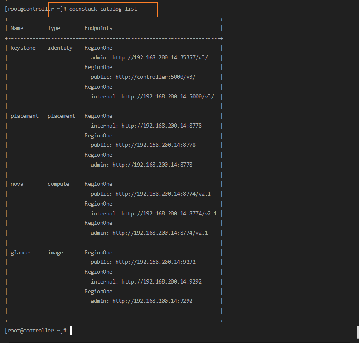This screenshot has width=359, height=343.
Task: Click nova admin URL 8774/v2.1
Action: coord(160,233)
